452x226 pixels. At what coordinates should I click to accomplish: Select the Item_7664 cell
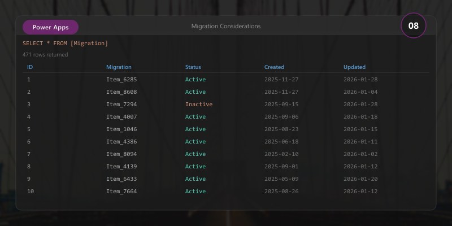(x=121, y=191)
